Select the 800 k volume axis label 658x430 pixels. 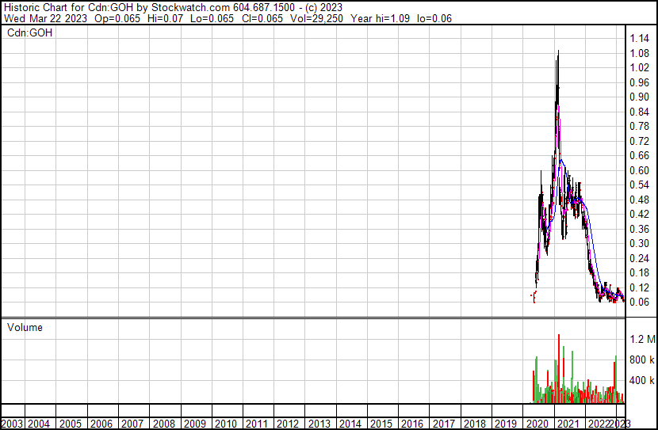tap(642, 360)
